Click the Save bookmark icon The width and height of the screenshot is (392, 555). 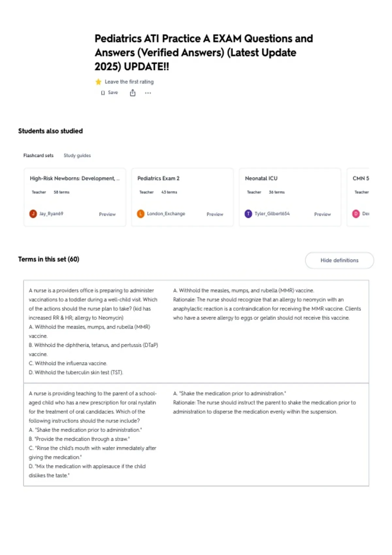tap(103, 93)
